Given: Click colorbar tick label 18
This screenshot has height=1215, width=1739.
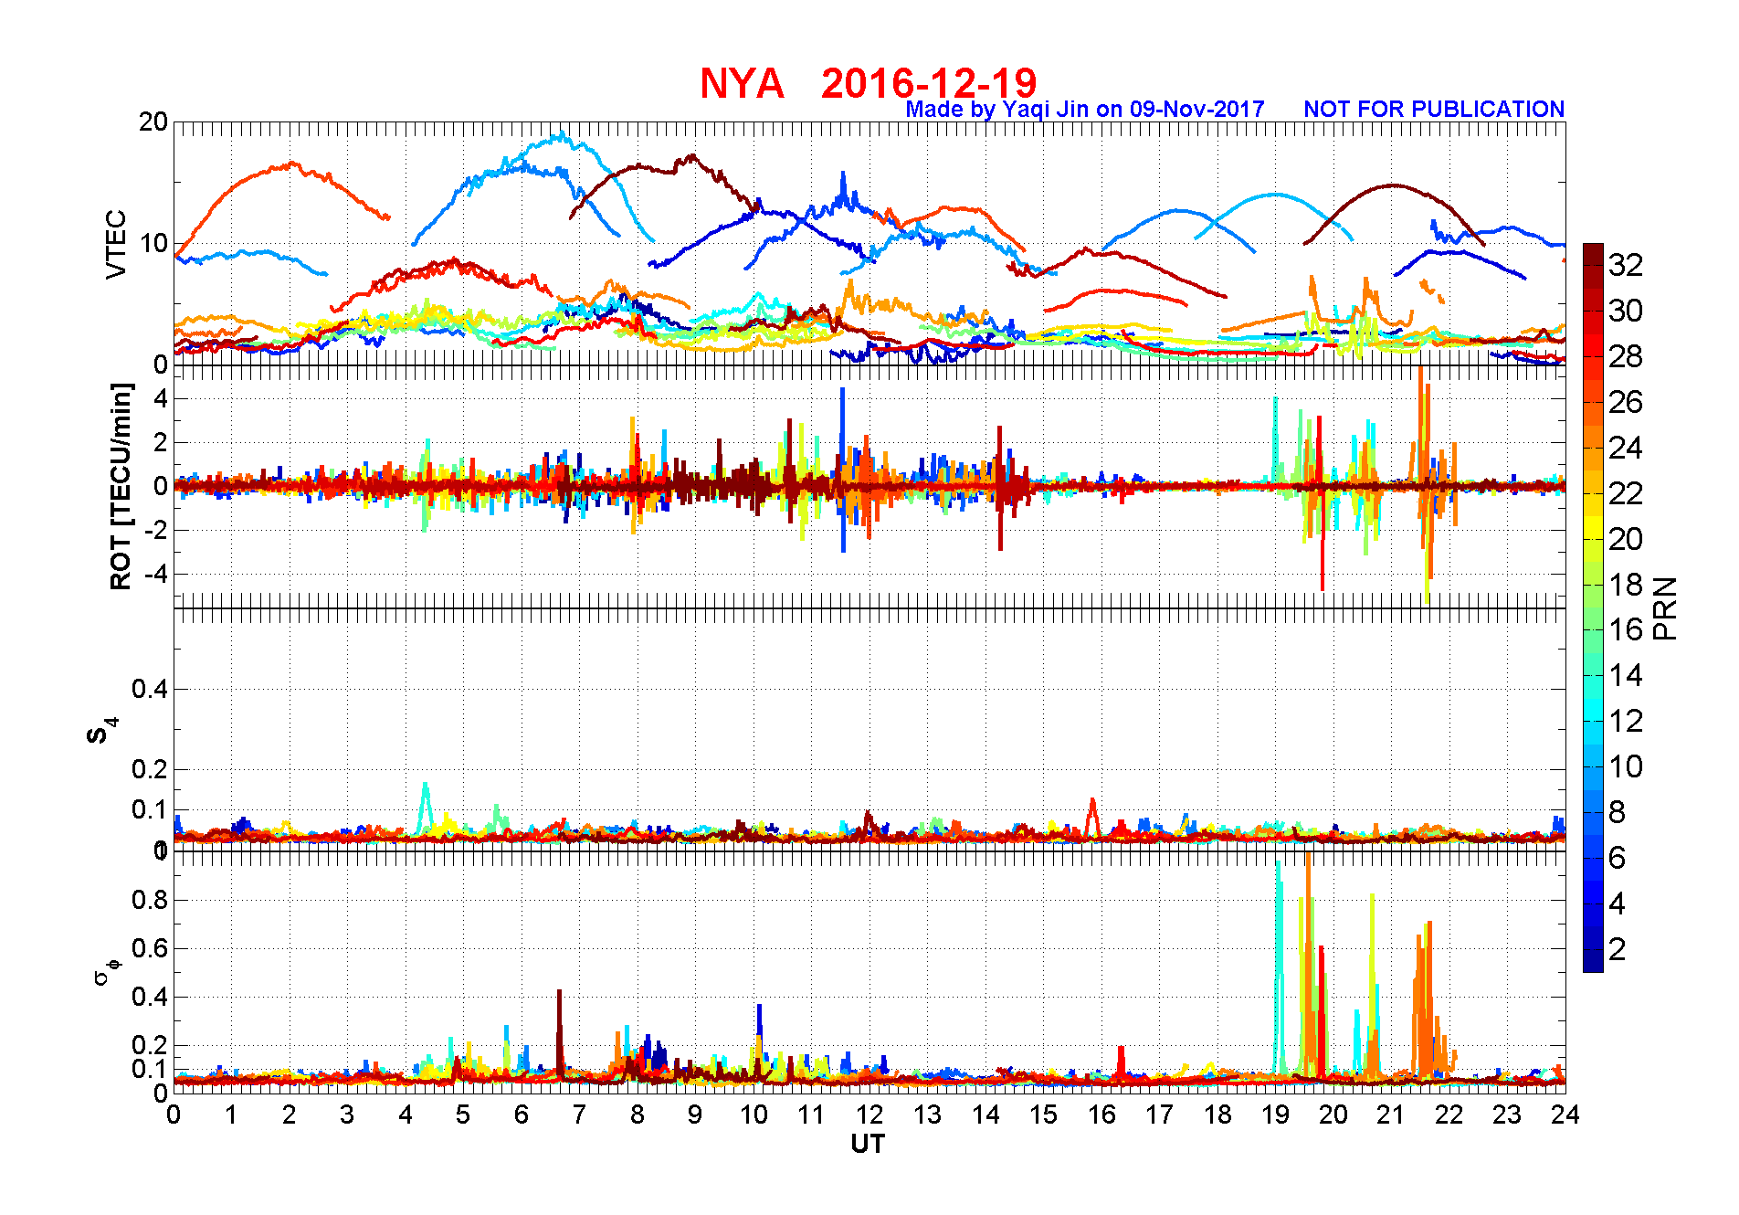Looking at the screenshot, I should point(1626,585).
